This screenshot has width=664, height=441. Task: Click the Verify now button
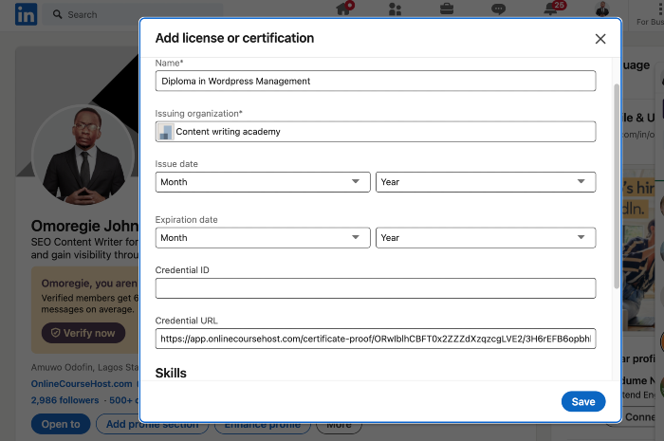pyautogui.click(x=83, y=333)
